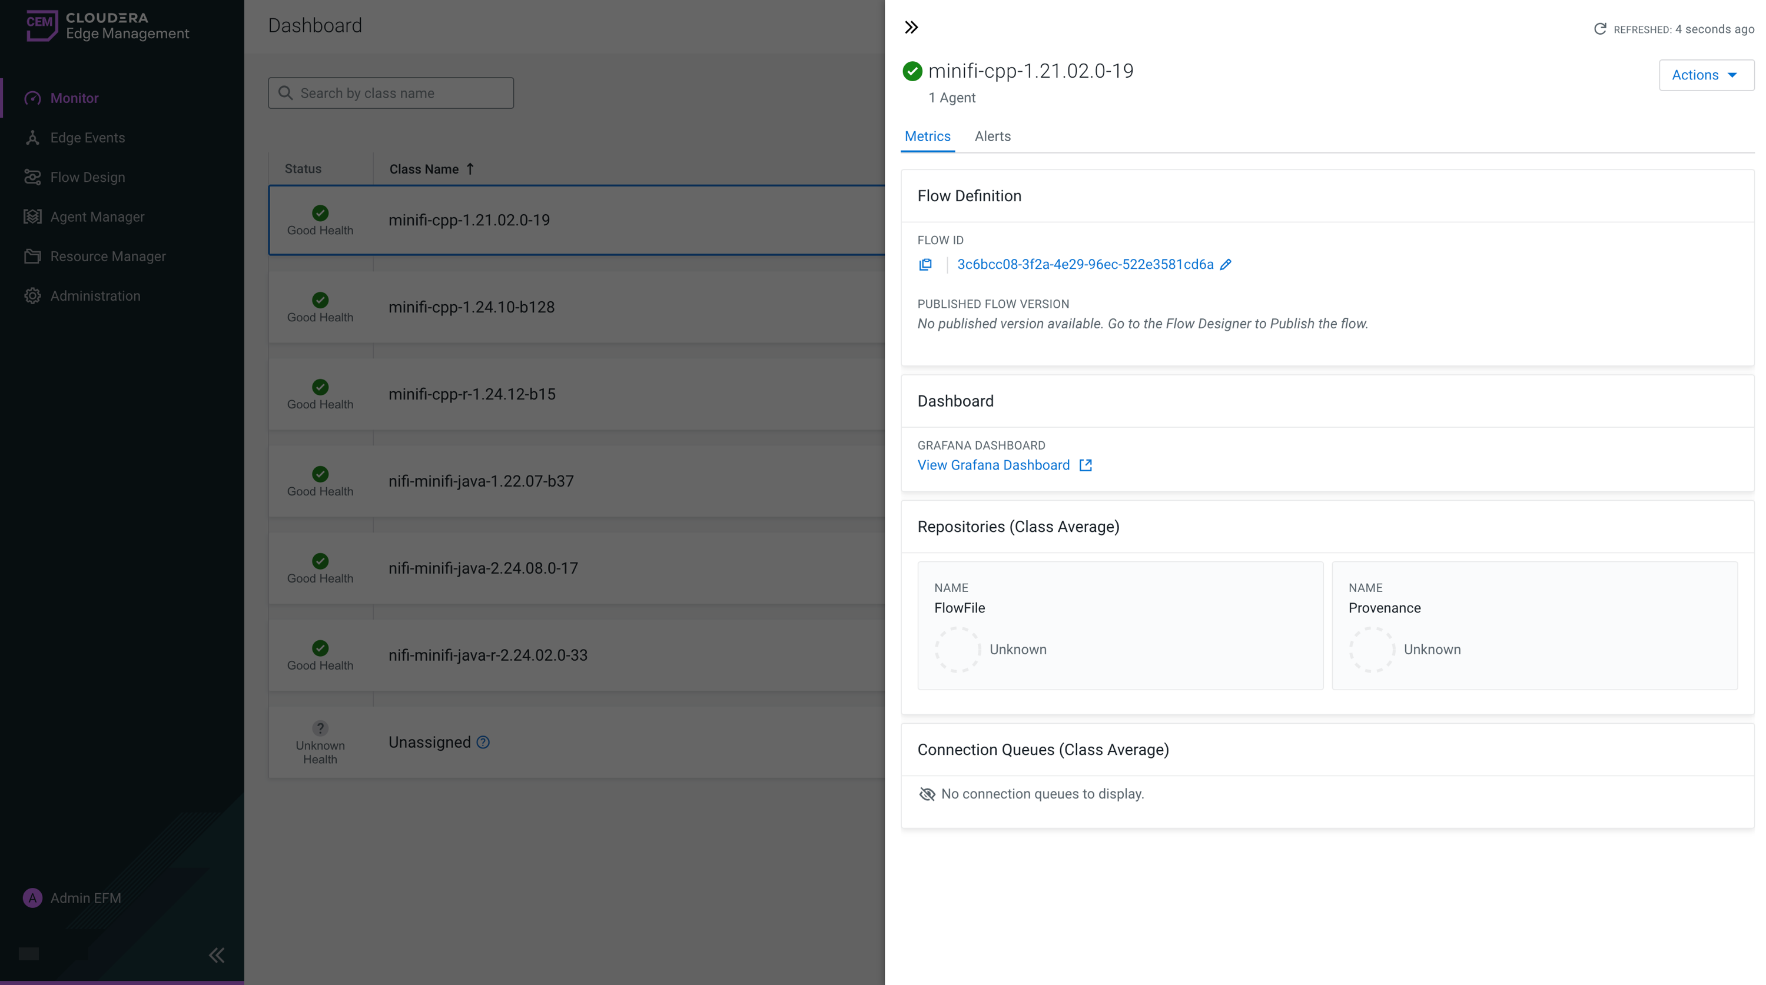Click the refresh icon
Image resolution: width=1766 pixels, height=985 pixels.
(1599, 29)
